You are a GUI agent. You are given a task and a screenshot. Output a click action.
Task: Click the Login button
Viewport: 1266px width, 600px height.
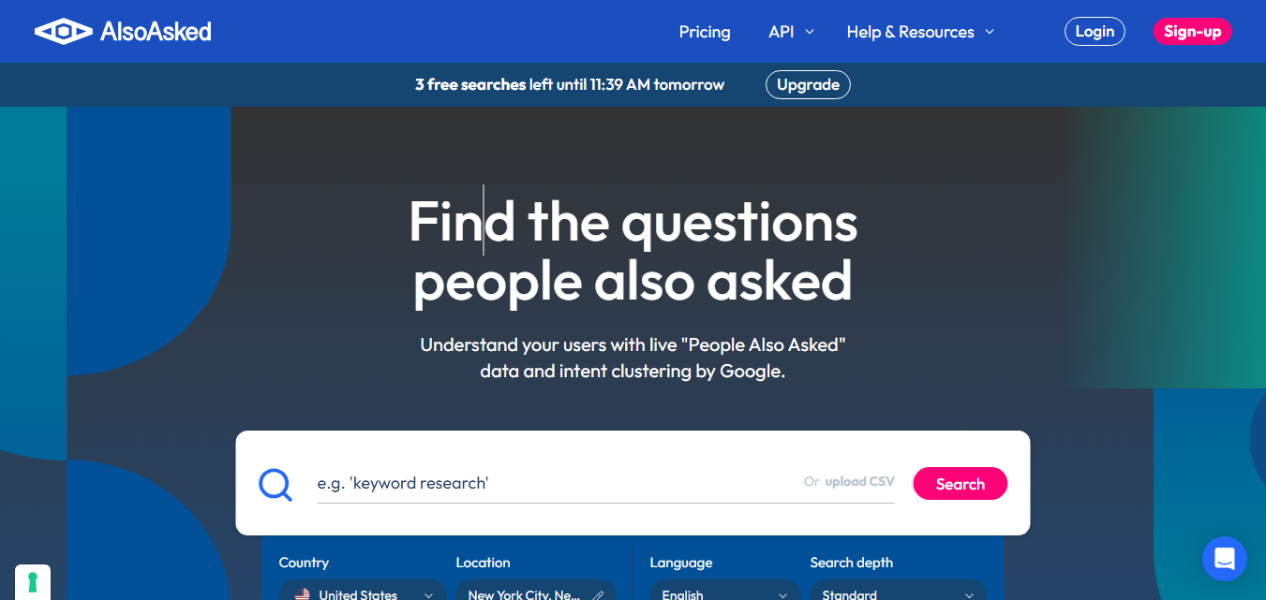(1095, 31)
